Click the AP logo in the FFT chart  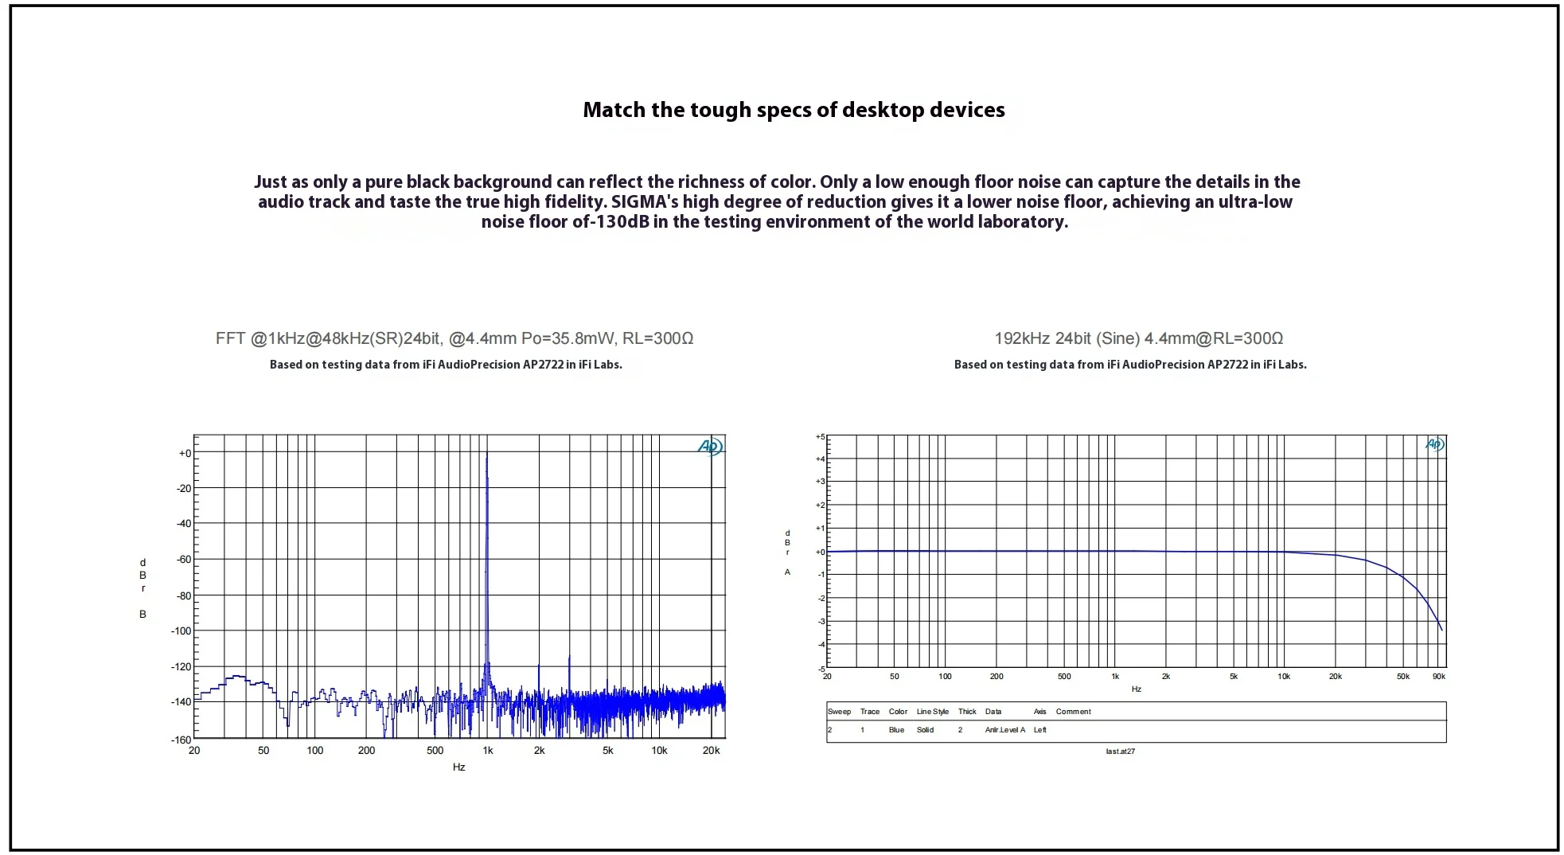pyautogui.click(x=710, y=447)
